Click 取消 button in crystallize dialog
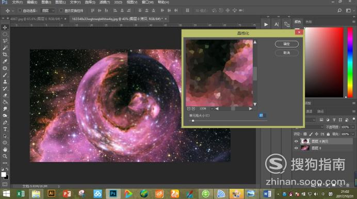The width and height of the screenshot is (357, 199). point(287,53)
